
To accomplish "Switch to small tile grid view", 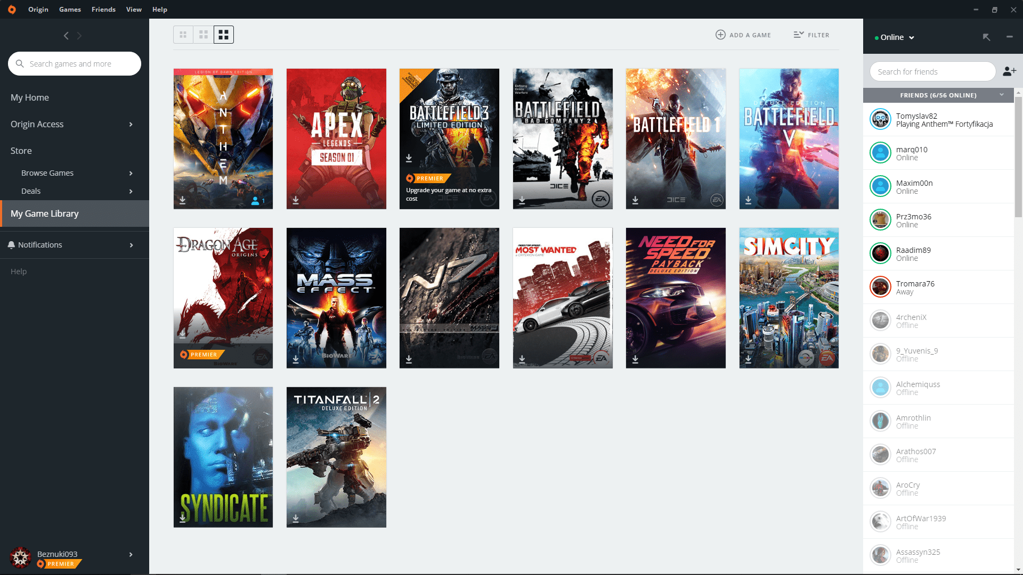I will (183, 35).
